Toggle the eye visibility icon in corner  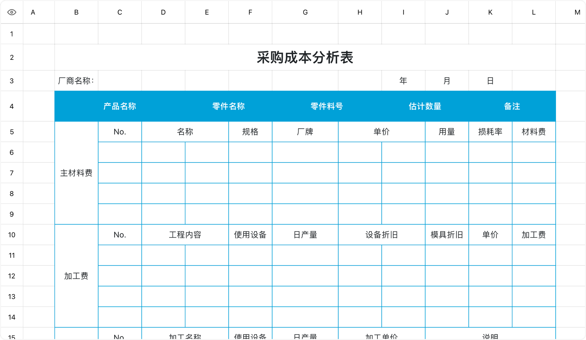(12, 12)
